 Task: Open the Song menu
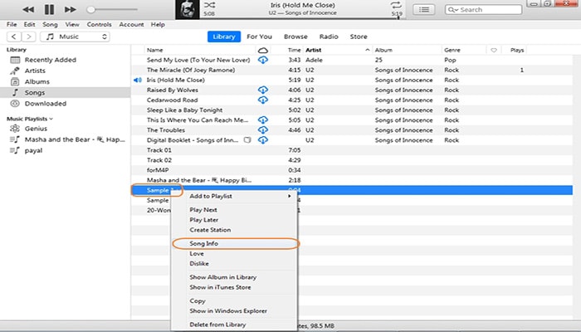pyautogui.click(x=50, y=24)
